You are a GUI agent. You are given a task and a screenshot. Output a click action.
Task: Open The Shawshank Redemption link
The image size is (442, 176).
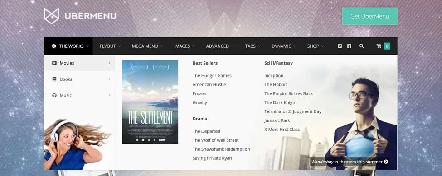[x=221, y=149]
